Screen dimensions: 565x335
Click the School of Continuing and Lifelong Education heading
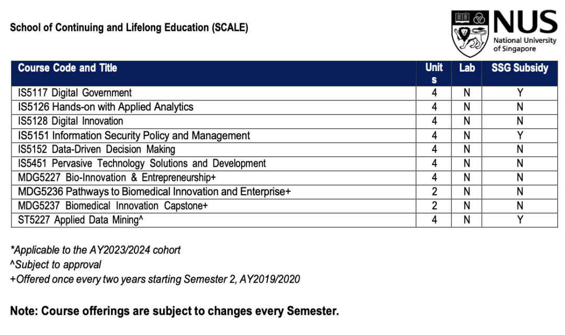pyautogui.click(x=129, y=28)
